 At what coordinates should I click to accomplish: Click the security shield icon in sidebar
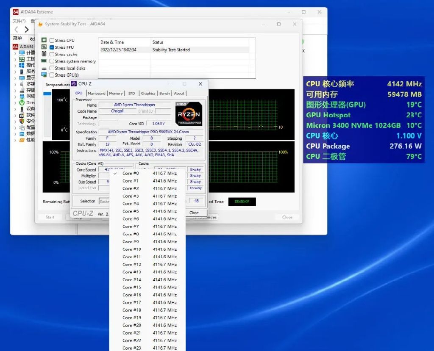click(22, 121)
